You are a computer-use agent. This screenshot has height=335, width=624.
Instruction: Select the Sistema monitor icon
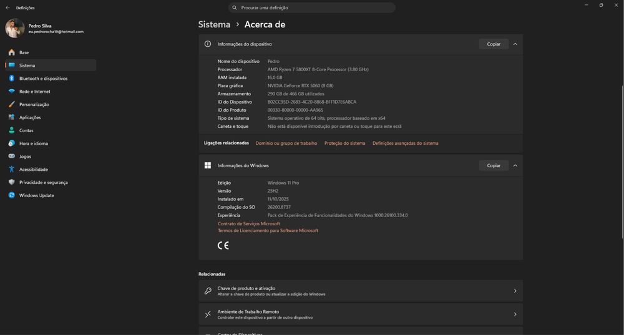tap(11, 66)
